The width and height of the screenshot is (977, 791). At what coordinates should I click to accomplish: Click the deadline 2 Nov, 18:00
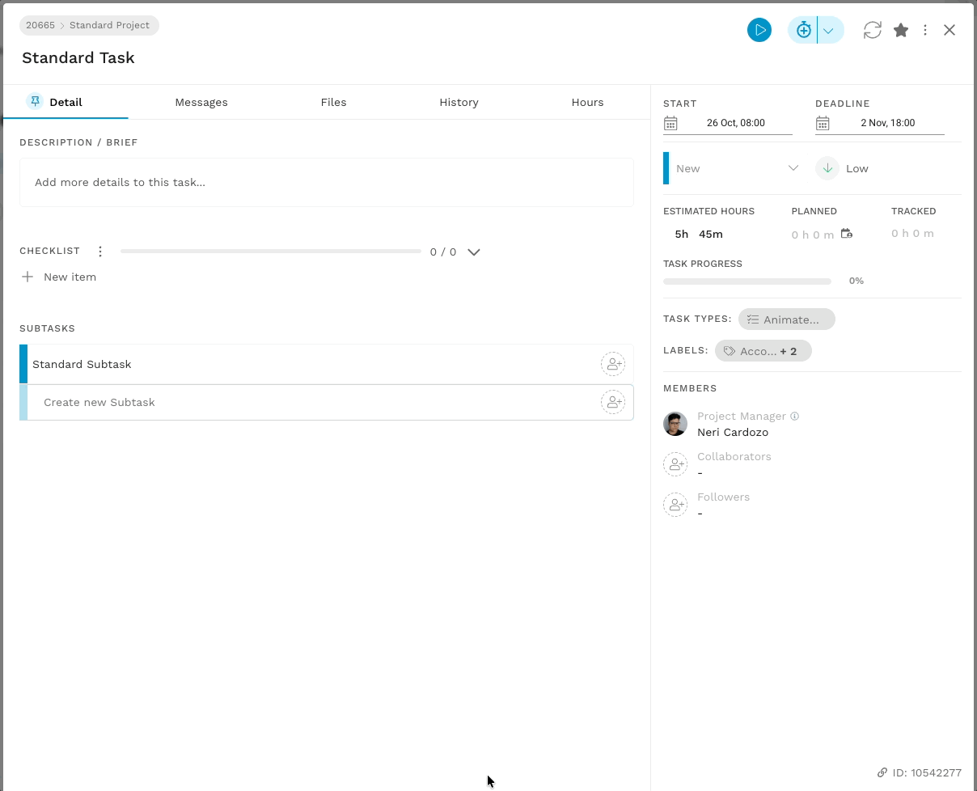click(x=888, y=123)
